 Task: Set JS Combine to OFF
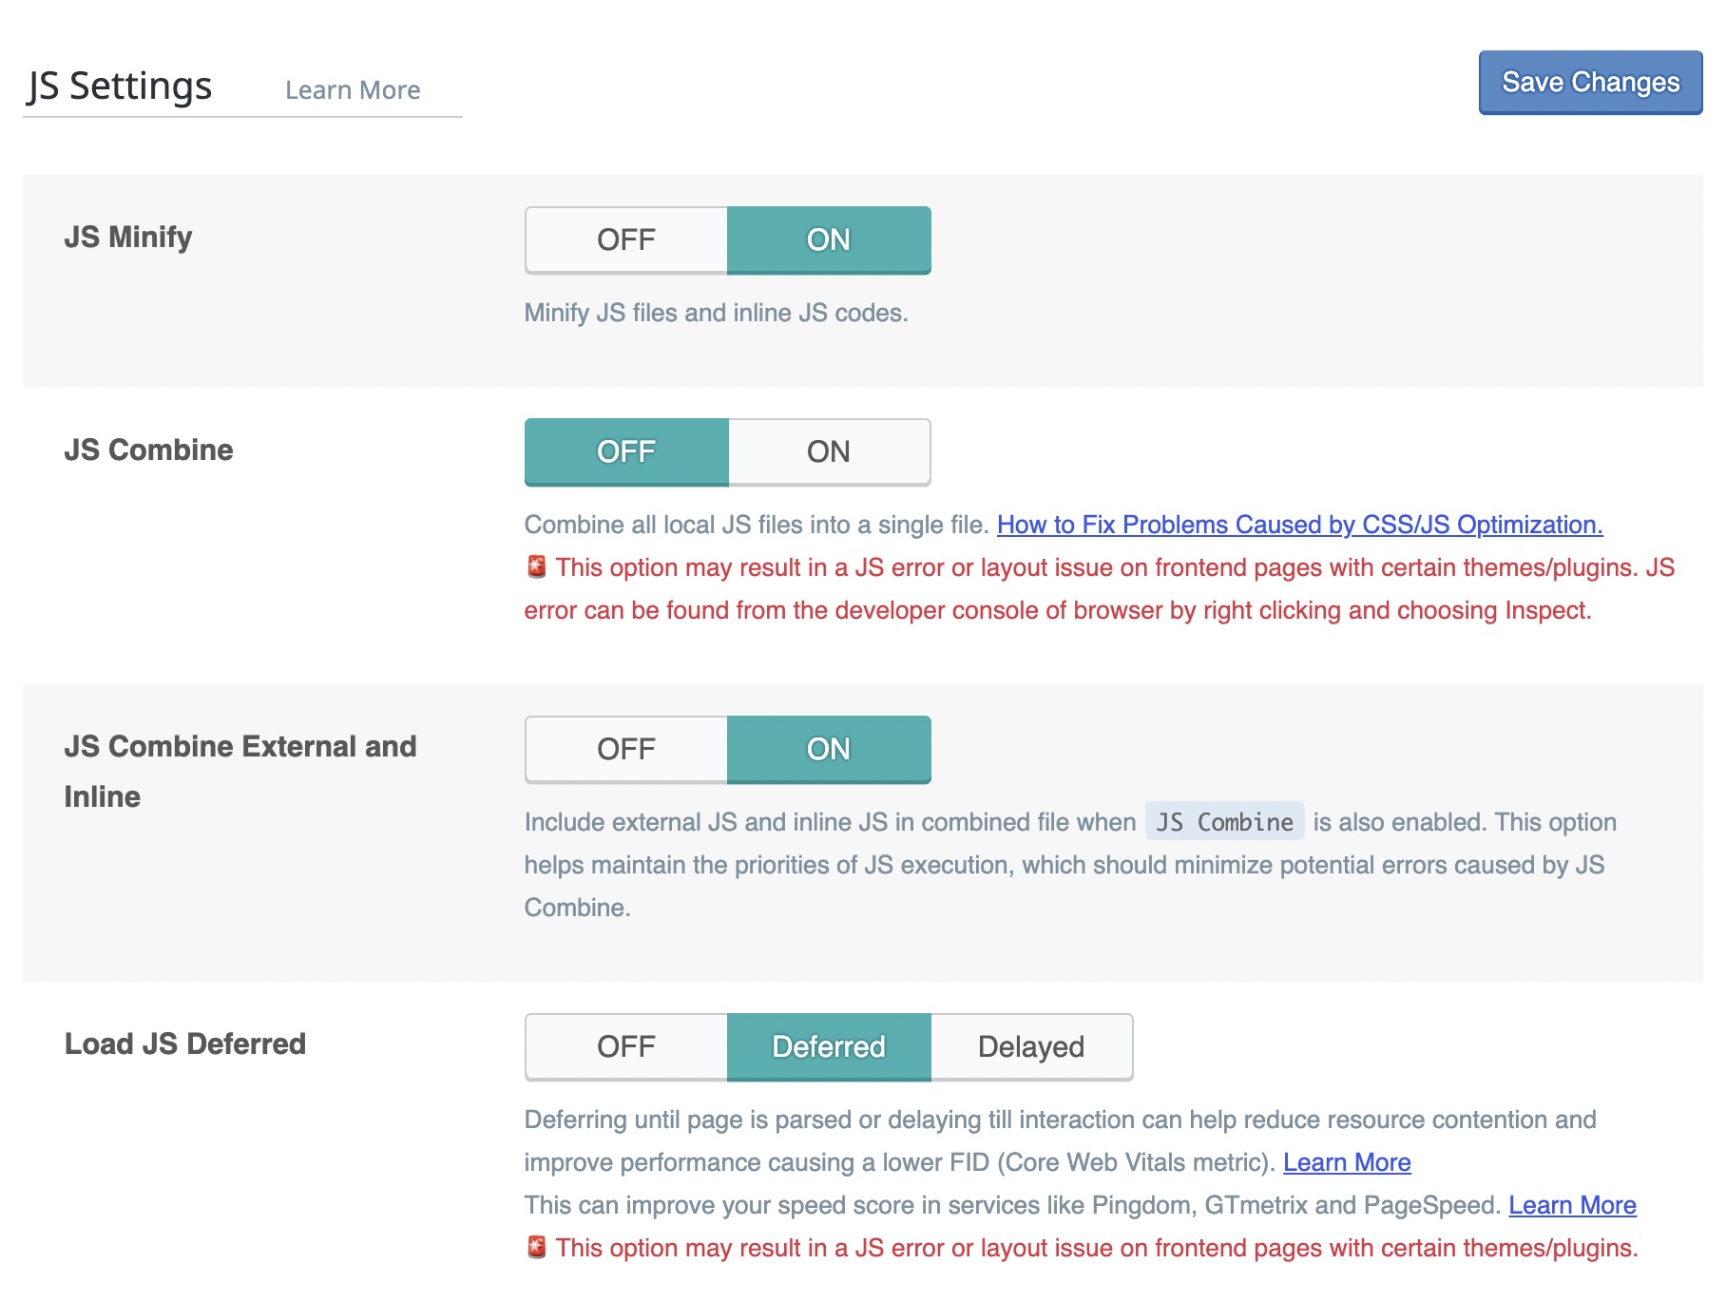click(626, 451)
